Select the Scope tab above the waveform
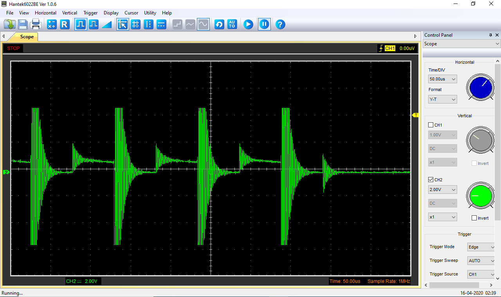The height and width of the screenshot is (297, 501). point(27,37)
